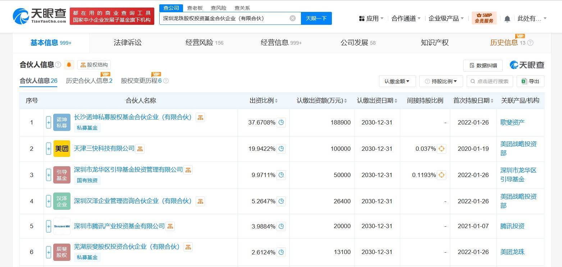
Task: Click the Tencent company logo thumbnail
Action: click(62, 226)
